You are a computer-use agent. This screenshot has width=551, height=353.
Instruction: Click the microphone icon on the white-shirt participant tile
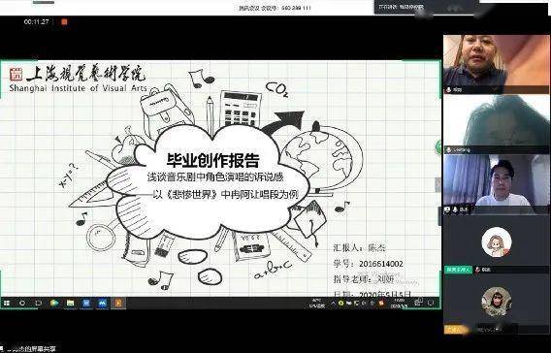tap(455, 209)
